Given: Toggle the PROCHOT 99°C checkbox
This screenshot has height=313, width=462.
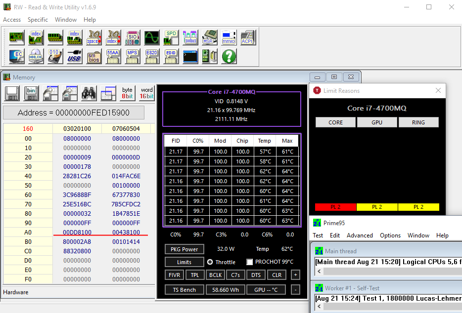Looking at the screenshot, I should coord(250,262).
